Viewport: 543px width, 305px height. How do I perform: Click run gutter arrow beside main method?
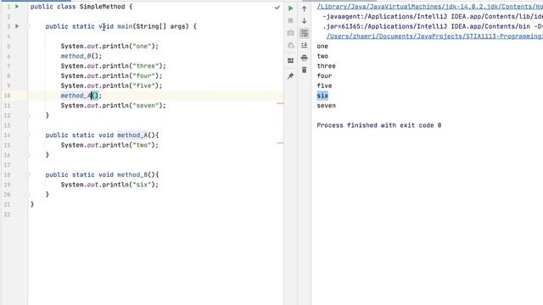tap(17, 26)
